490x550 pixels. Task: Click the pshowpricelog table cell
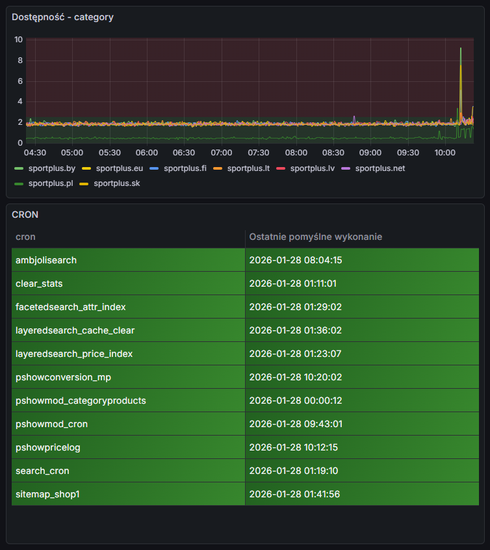pyautogui.click(x=48, y=447)
